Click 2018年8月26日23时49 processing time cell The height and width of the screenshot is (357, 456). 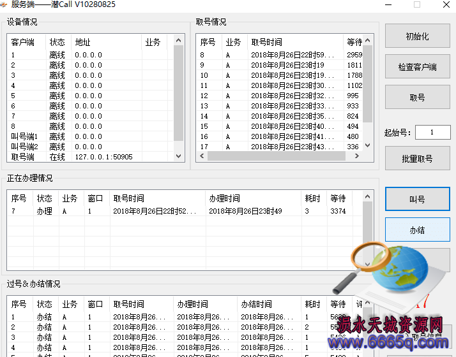coord(245,211)
